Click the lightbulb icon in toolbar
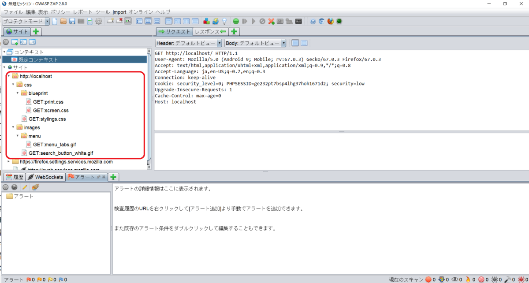The image size is (529, 283). pyautogui.click(x=224, y=21)
